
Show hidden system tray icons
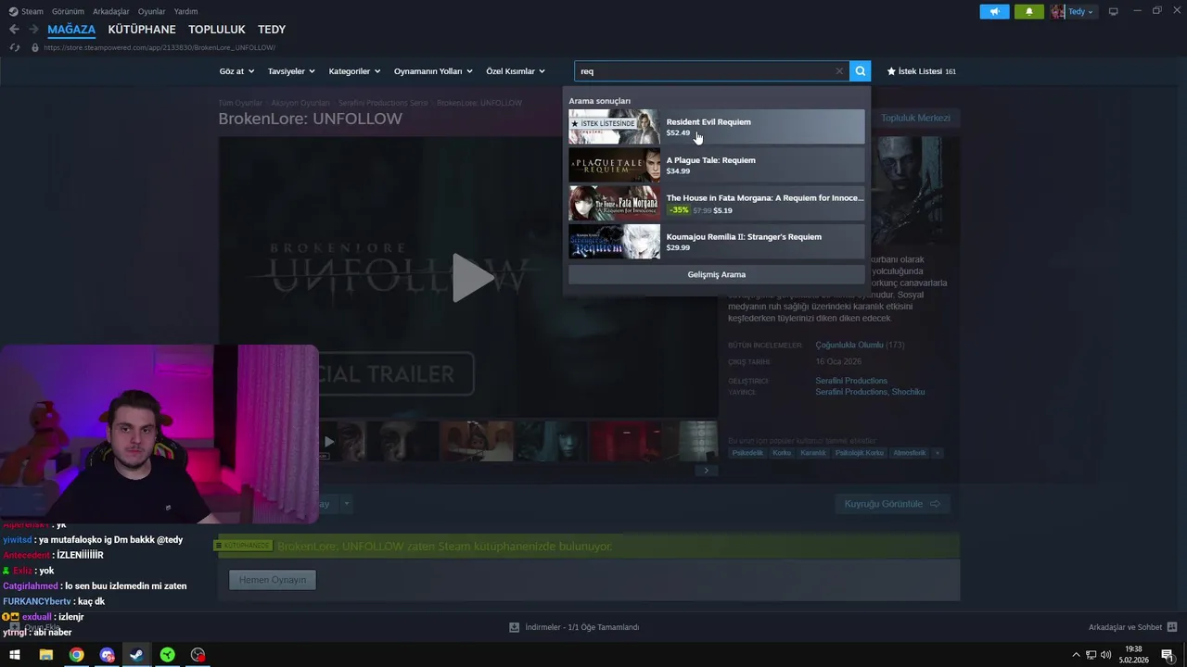click(1076, 655)
